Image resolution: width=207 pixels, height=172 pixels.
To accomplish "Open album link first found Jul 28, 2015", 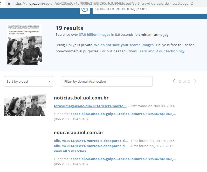I will click(x=91, y=146).
